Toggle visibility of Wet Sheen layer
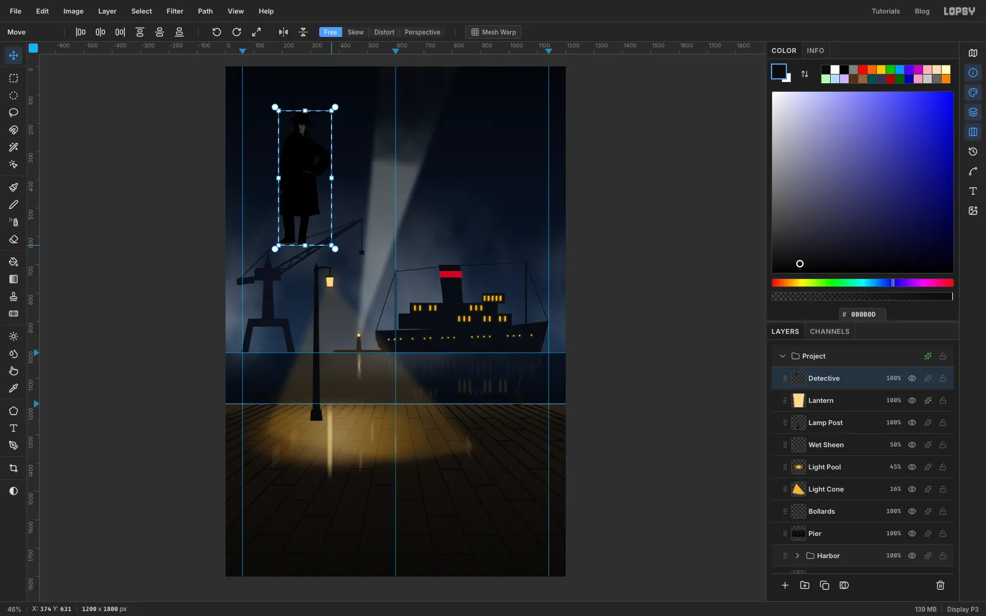Viewport: 986px width, 616px height. click(x=912, y=445)
